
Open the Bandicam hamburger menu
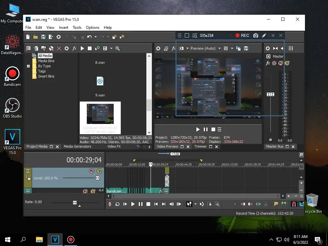179,36
